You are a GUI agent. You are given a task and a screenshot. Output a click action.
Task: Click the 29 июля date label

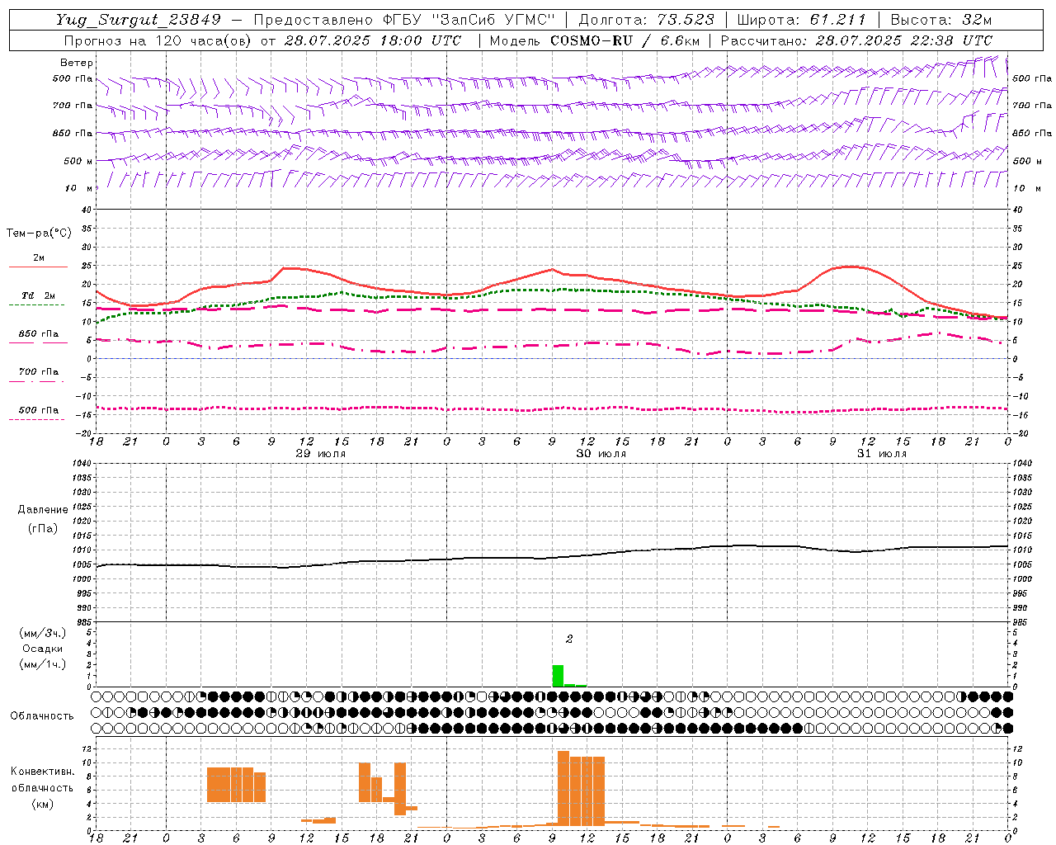click(x=321, y=454)
